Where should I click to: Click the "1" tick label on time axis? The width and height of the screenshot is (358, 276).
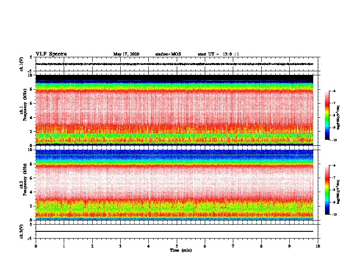coord(64,246)
